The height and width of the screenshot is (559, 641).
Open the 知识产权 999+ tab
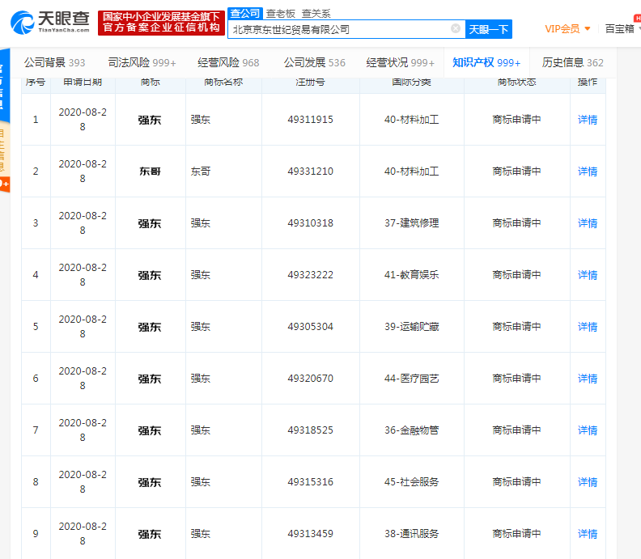click(486, 62)
